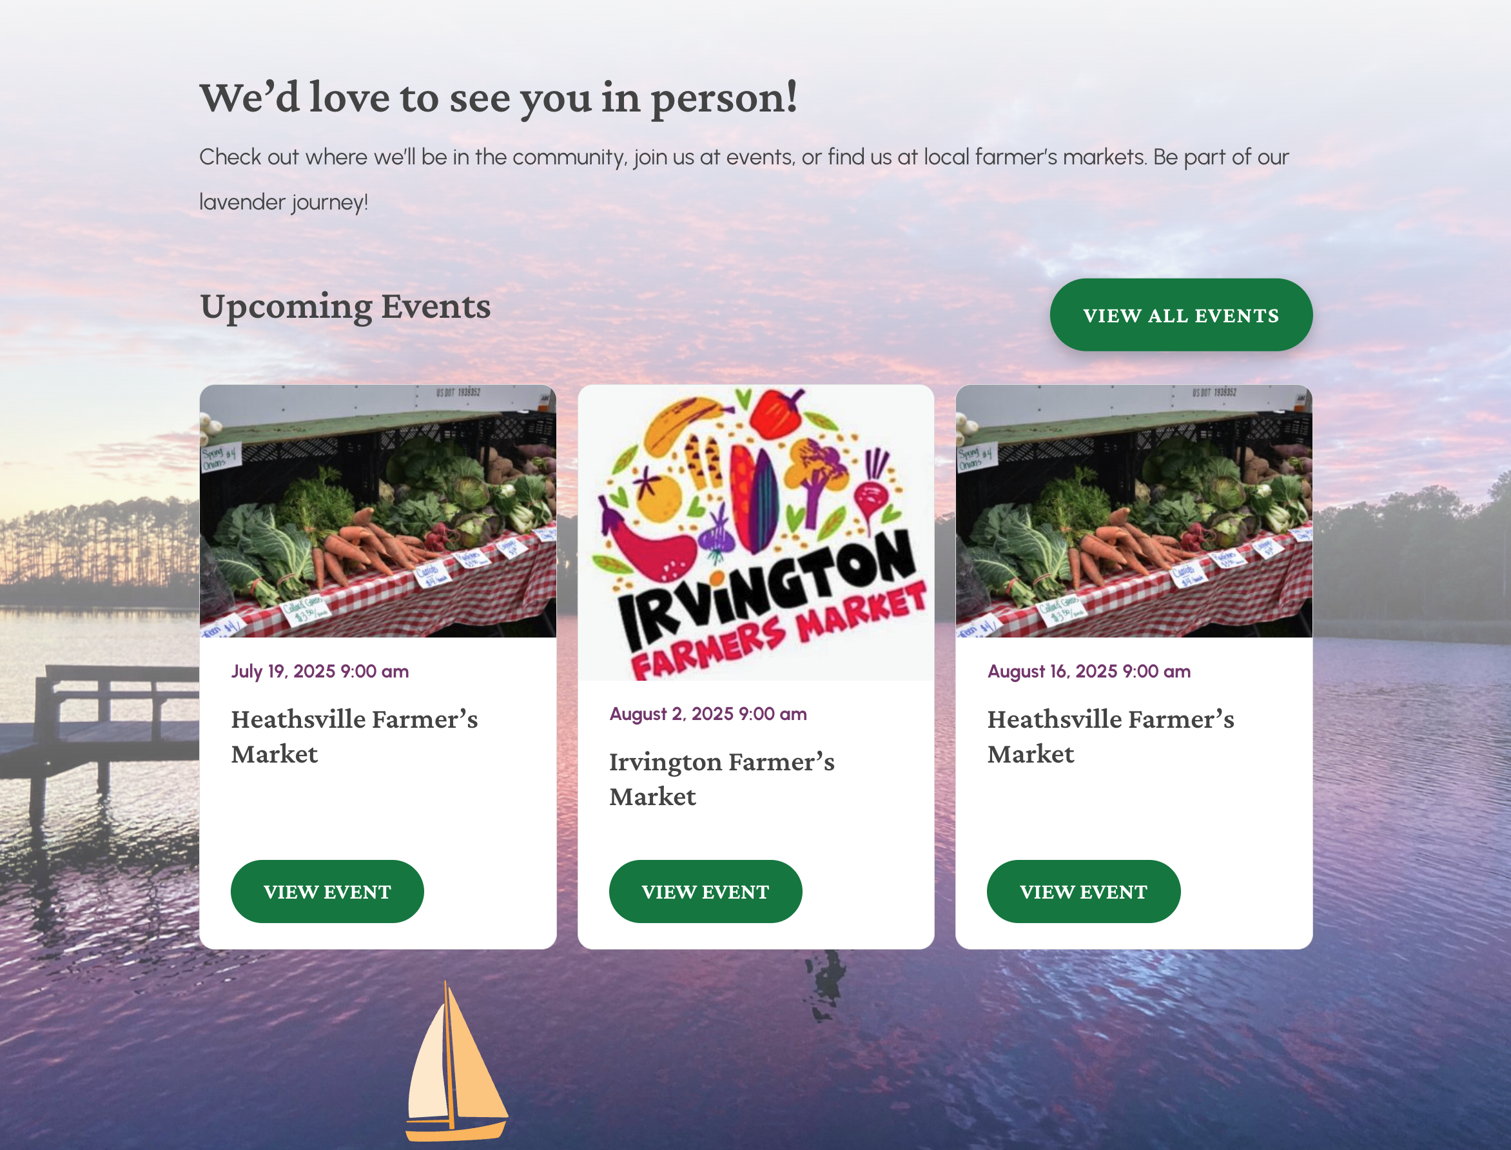The width and height of the screenshot is (1511, 1150).
Task: Open the Heathsville Farmer's Market title under August 16
Action: pos(1111,737)
